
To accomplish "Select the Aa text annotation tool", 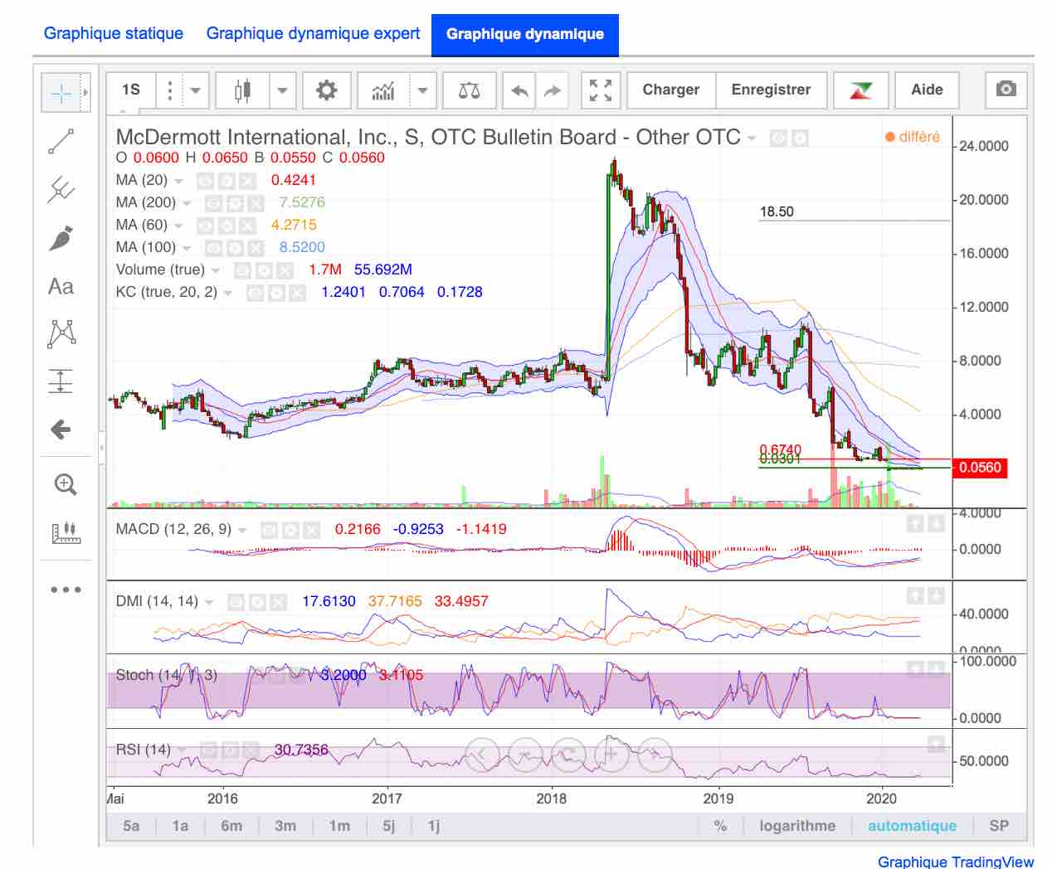I will [61, 286].
